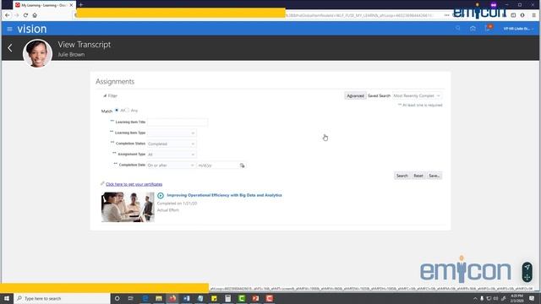This screenshot has width=541, height=304.
Task: Click the browser home button
Action: [35, 15]
